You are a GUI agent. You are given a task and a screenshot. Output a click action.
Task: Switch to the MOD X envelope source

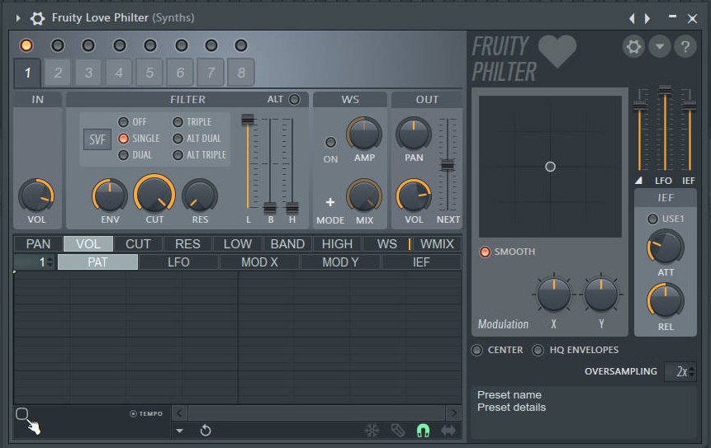tap(259, 262)
